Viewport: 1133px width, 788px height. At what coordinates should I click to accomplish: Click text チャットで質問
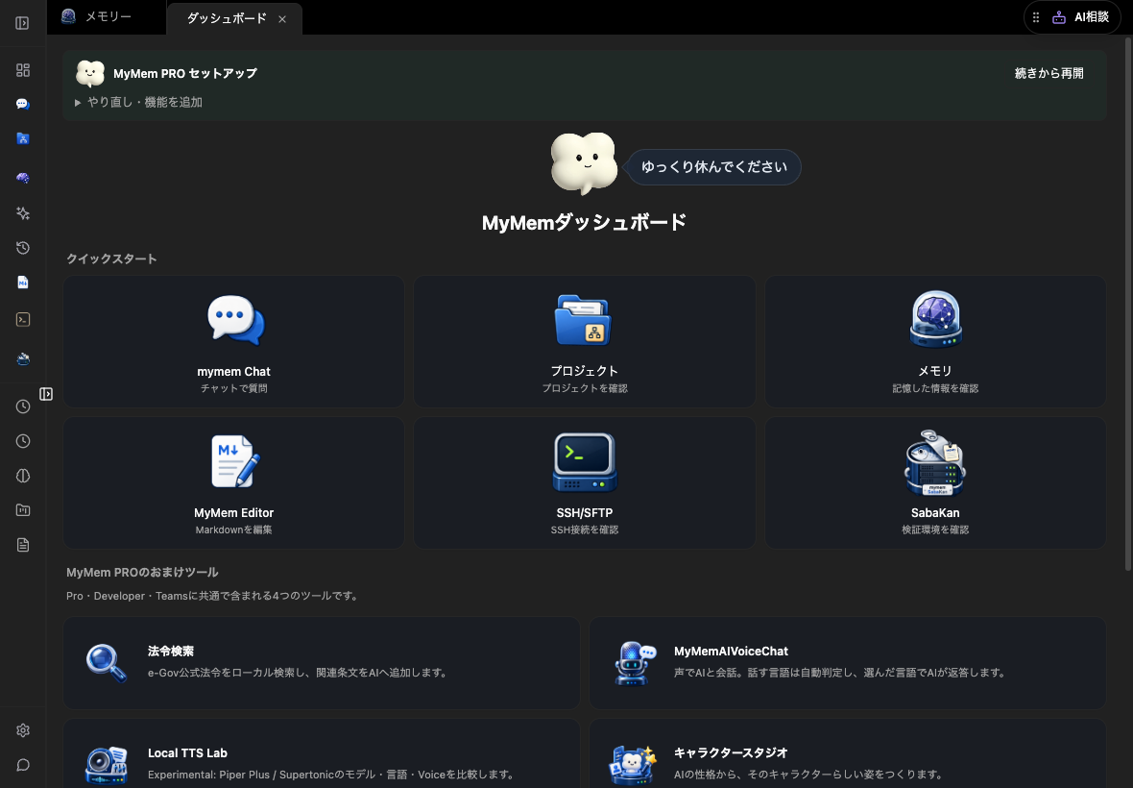(234, 389)
